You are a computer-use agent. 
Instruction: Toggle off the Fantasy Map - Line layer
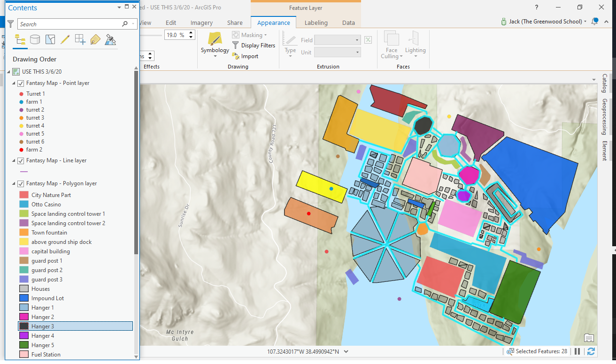coord(21,160)
